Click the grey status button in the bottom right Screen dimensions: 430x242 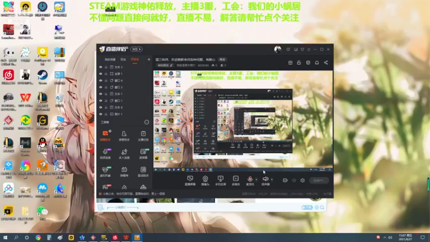[x=319, y=180]
